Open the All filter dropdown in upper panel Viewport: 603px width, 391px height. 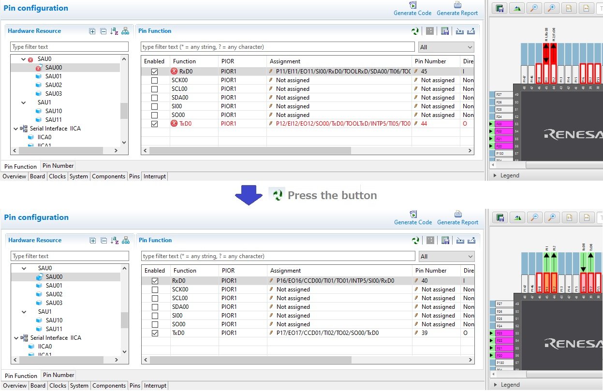[446, 47]
